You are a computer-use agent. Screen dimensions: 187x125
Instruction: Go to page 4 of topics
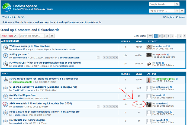coord(168,36)
